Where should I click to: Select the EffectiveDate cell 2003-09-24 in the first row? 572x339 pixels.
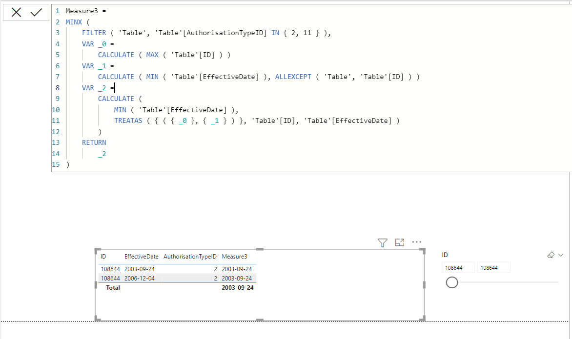point(140,269)
